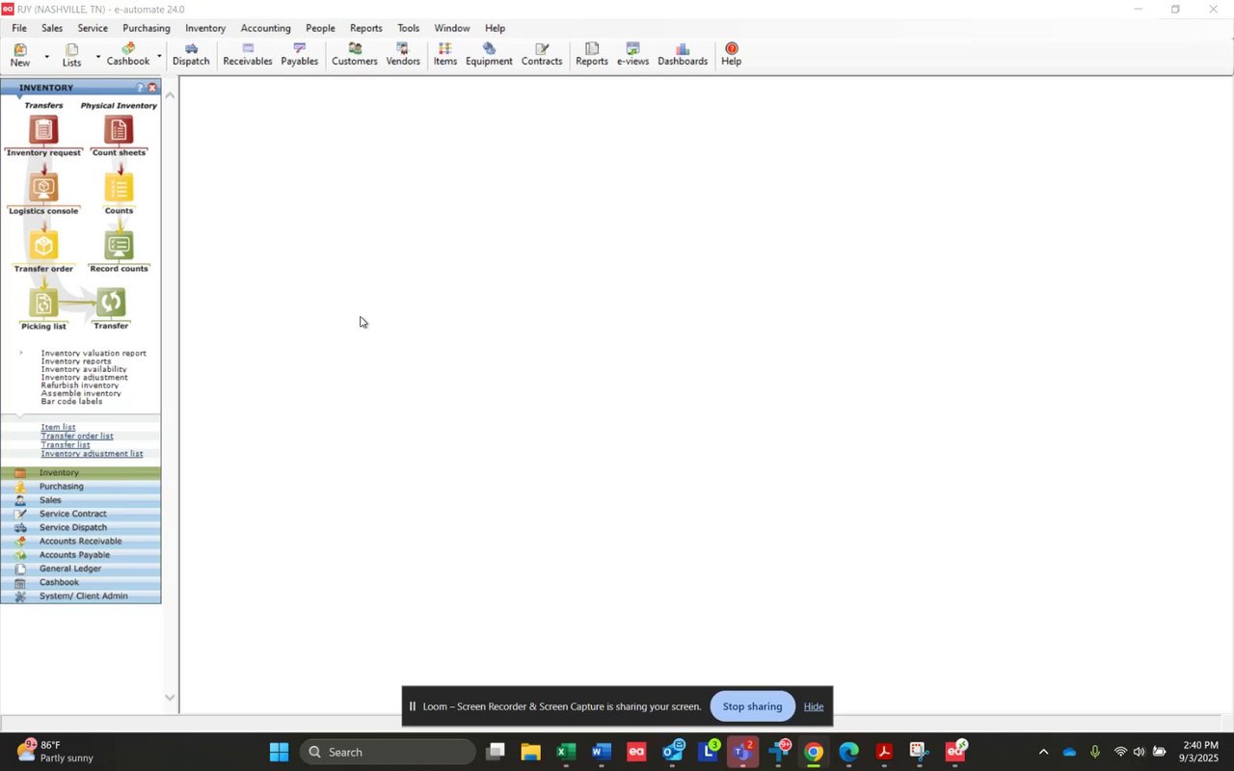
Task: Switch to Purchasing navigation section
Action: coord(81,487)
